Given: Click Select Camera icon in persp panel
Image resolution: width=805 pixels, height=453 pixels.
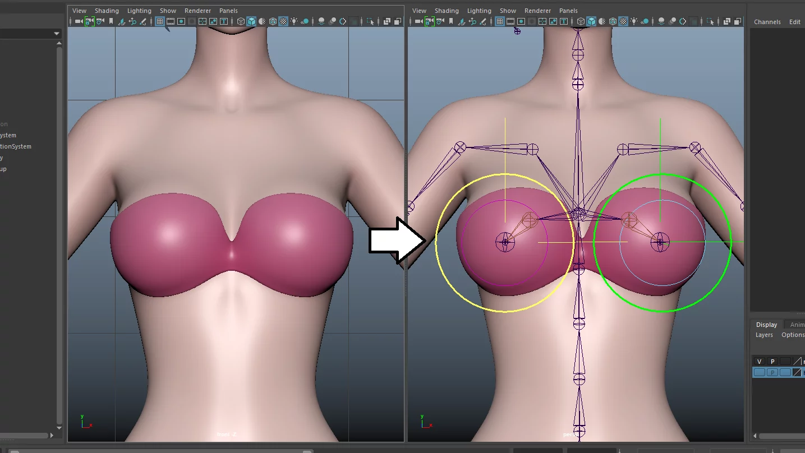Looking at the screenshot, I should pos(418,21).
